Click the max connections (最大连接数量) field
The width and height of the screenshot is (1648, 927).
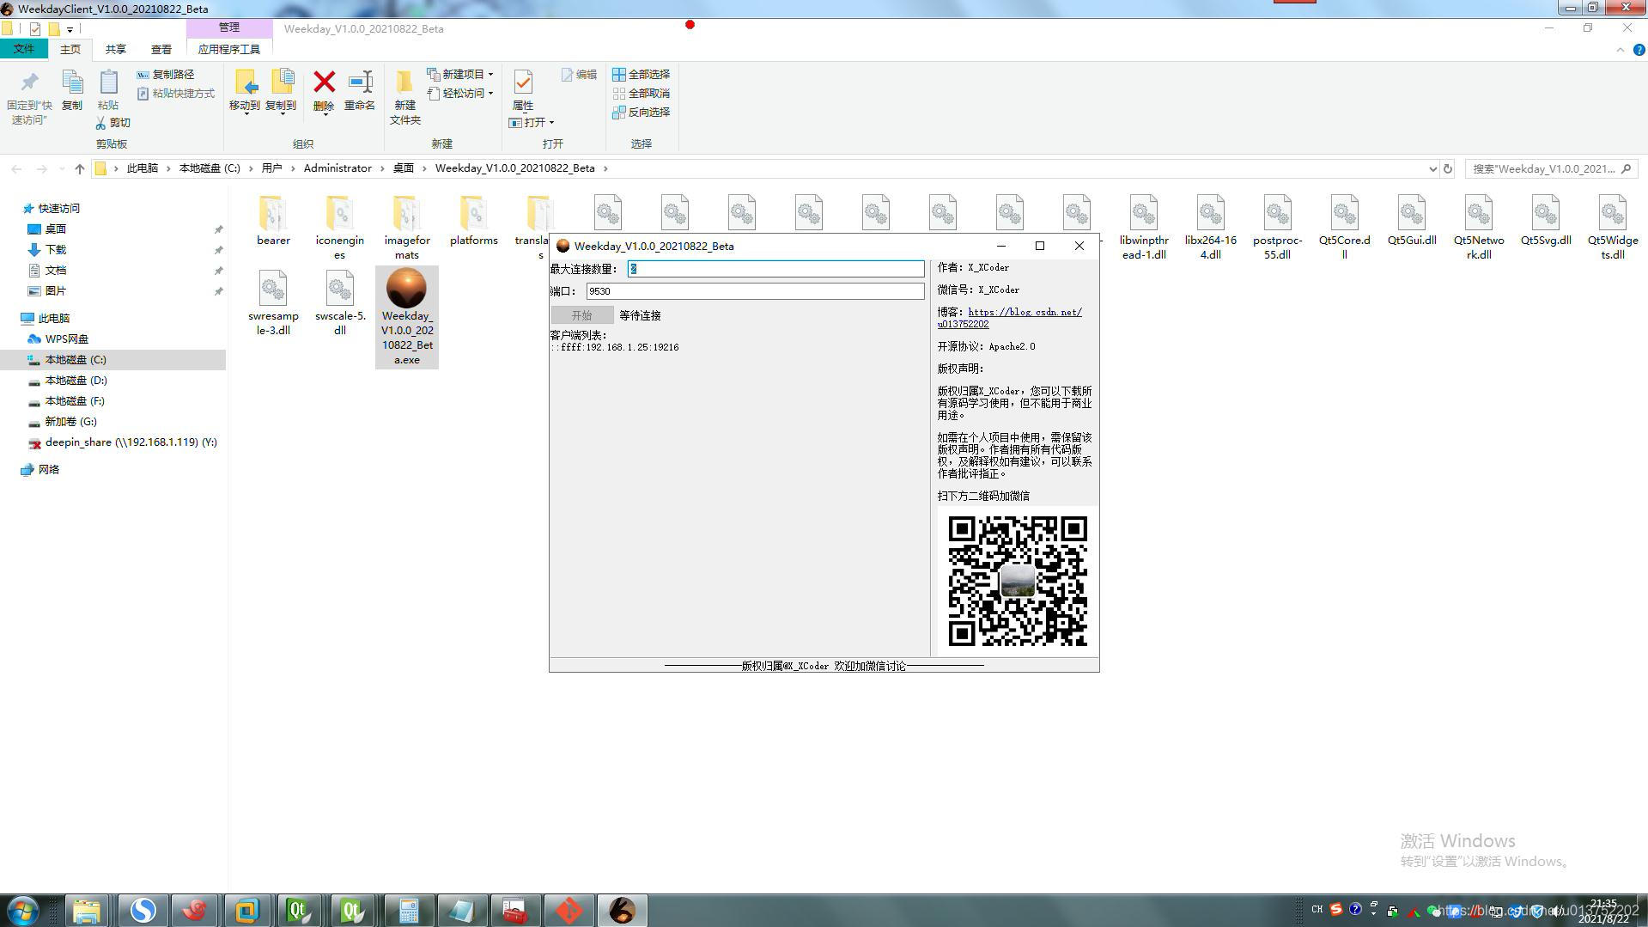775,269
